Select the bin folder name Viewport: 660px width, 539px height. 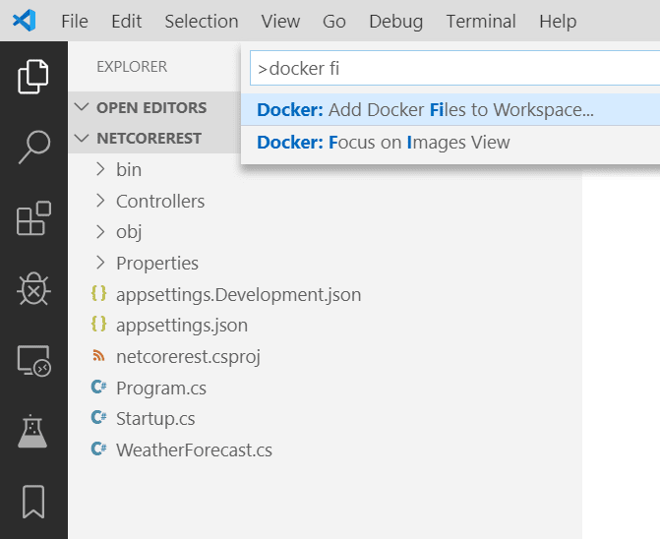pyautogui.click(x=129, y=169)
